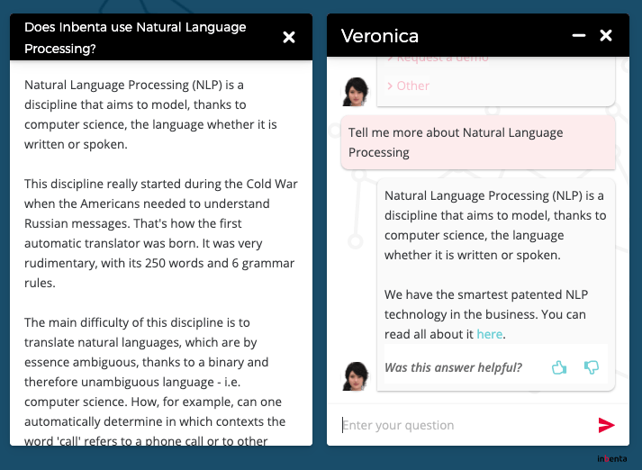This screenshot has height=470, width=642.
Task: Send the question with the red arrow
Action: (606, 425)
